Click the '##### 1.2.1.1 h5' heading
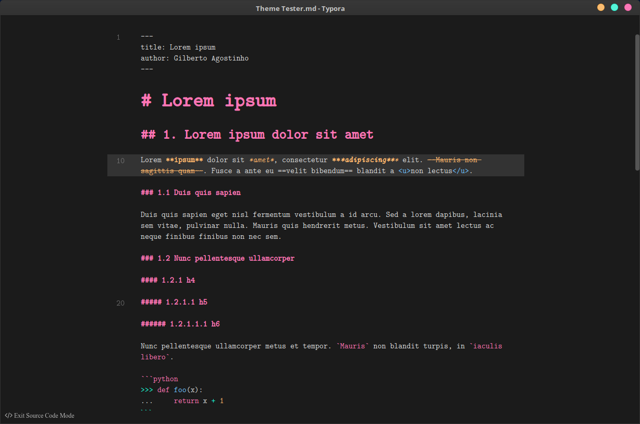This screenshot has width=640, height=424. [x=174, y=302]
